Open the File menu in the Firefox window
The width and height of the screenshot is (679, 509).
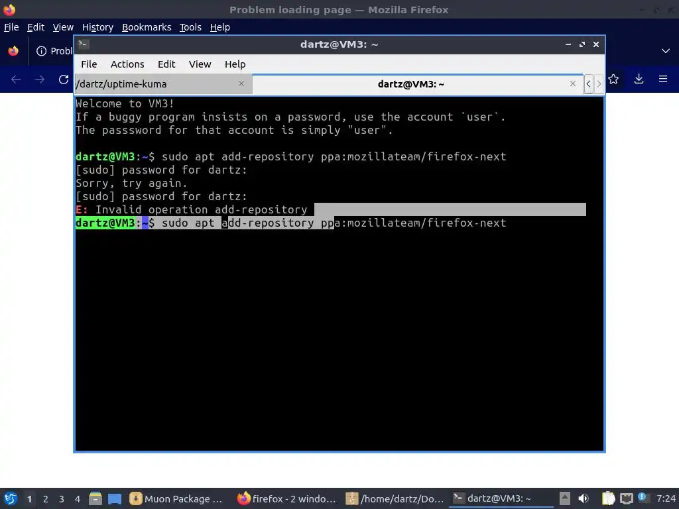tap(11, 27)
